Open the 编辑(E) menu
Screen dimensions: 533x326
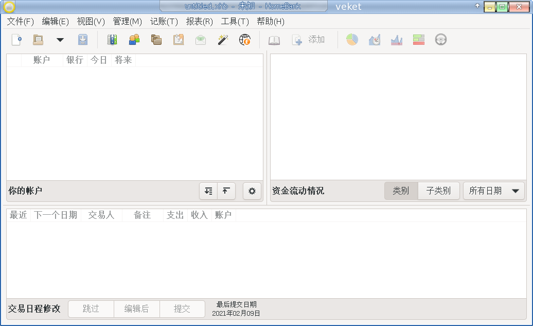coord(56,22)
